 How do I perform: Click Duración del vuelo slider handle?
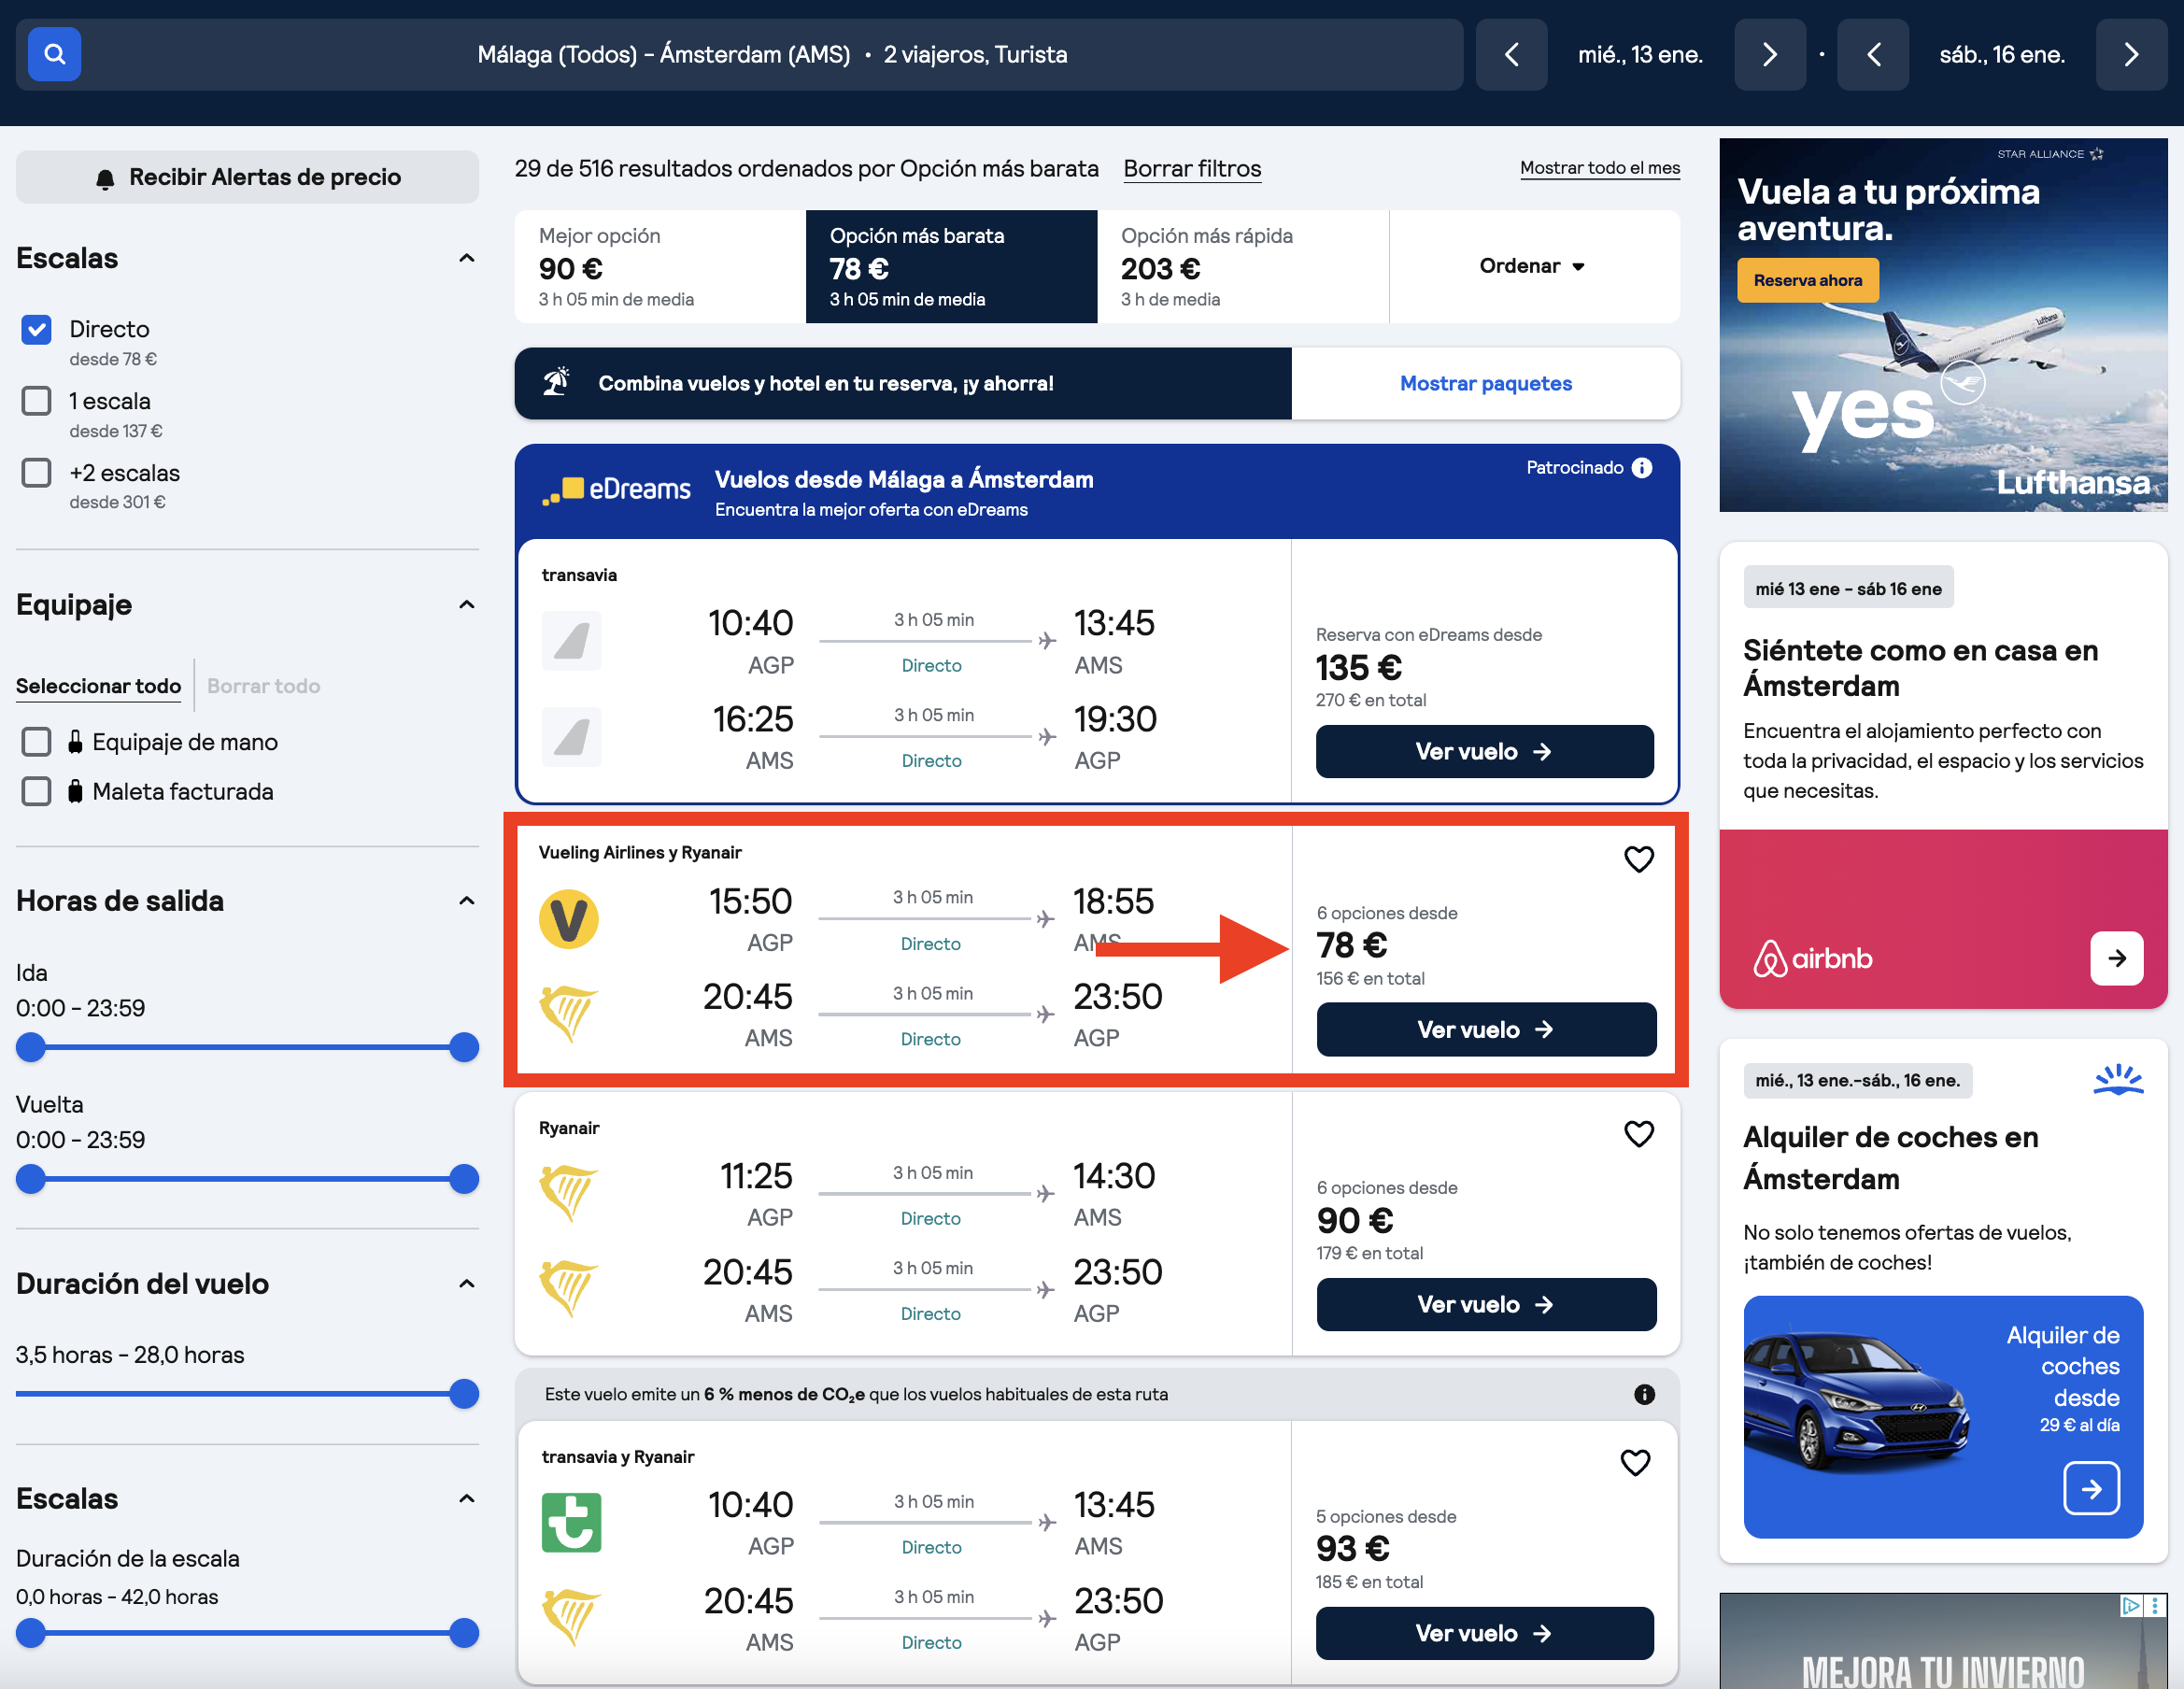point(464,1393)
